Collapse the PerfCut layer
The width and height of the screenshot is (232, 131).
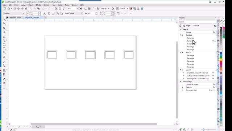click(181, 35)
